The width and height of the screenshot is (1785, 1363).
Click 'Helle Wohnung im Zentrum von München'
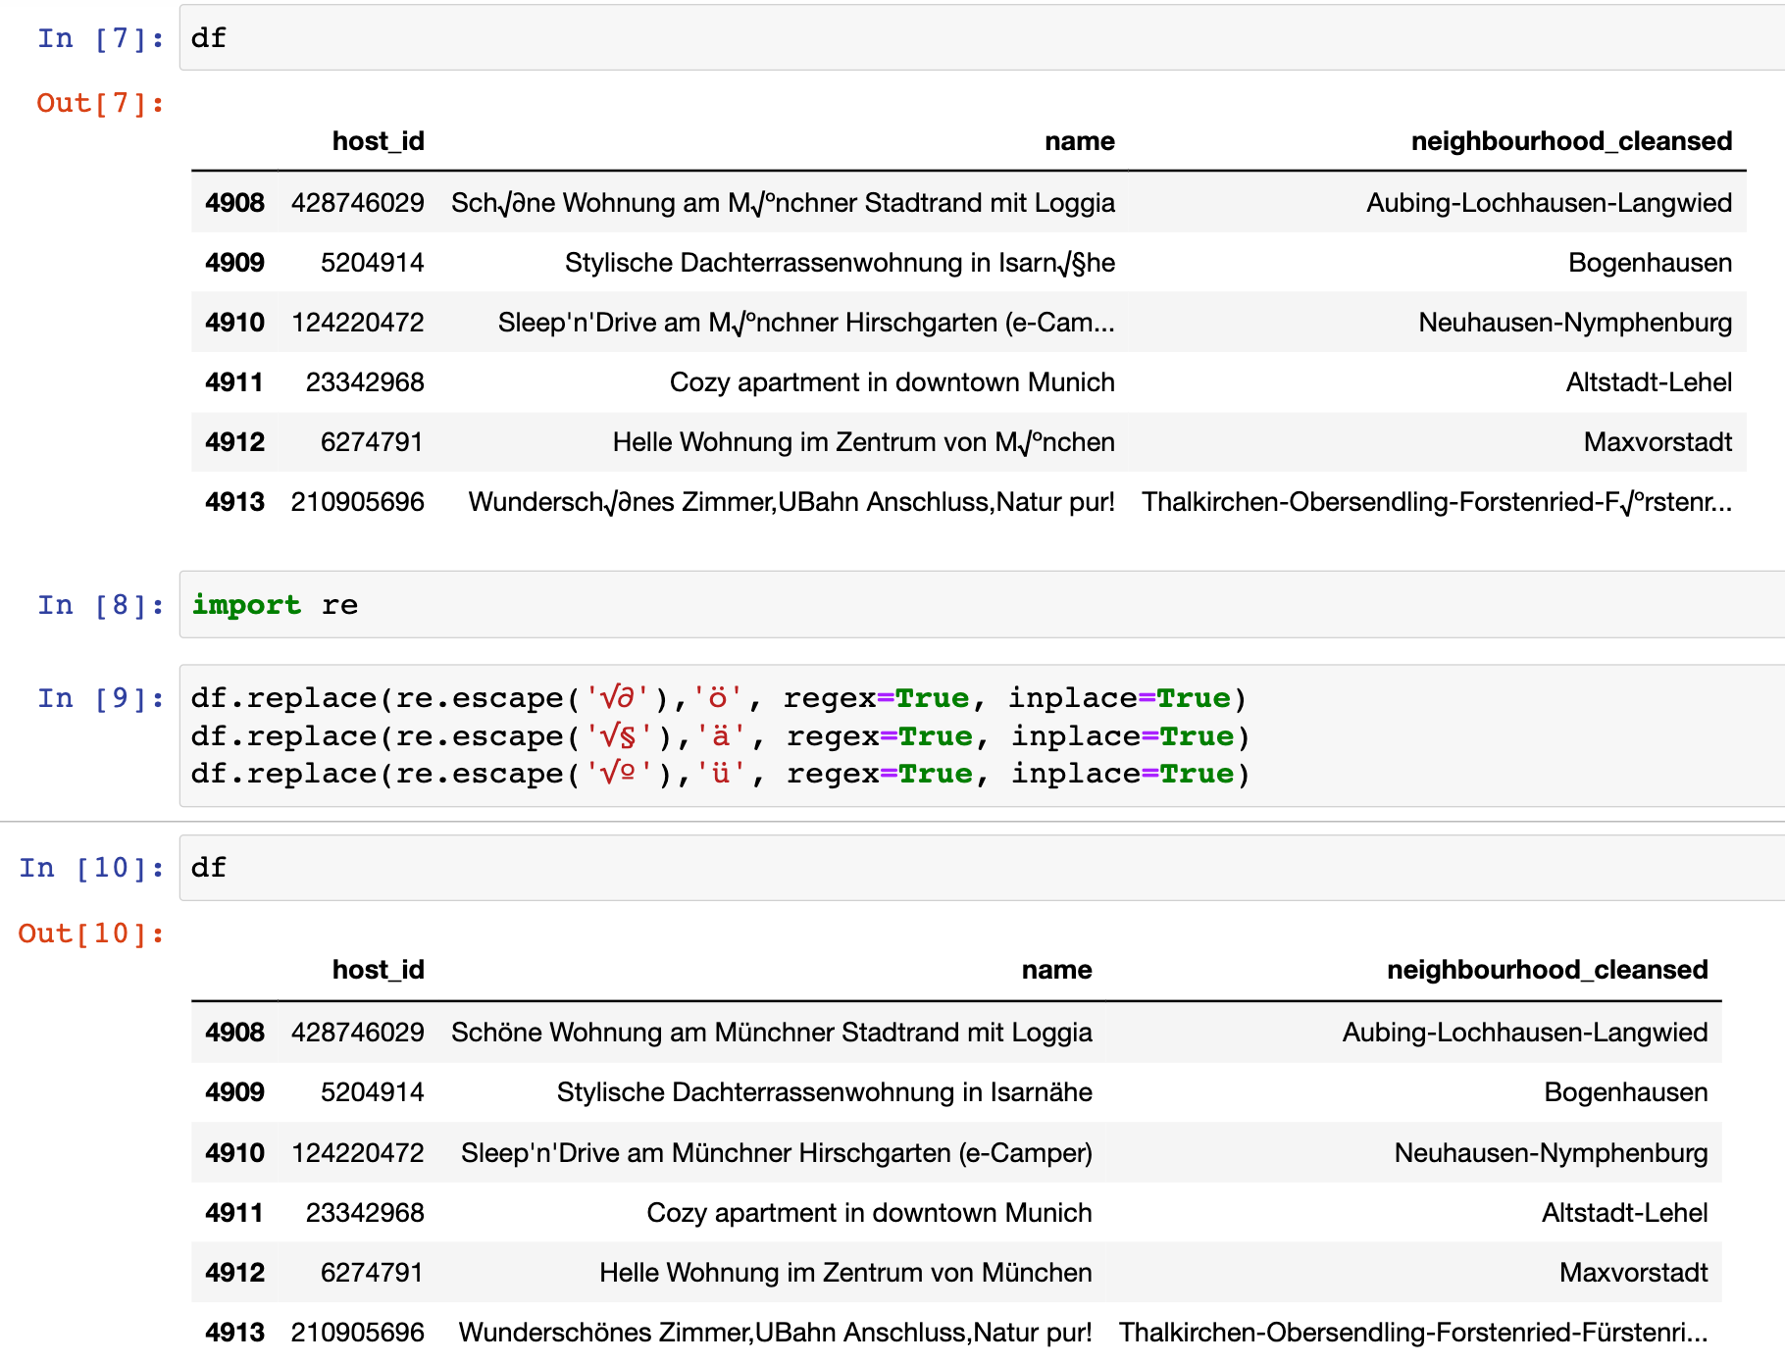click(845, 1273)
